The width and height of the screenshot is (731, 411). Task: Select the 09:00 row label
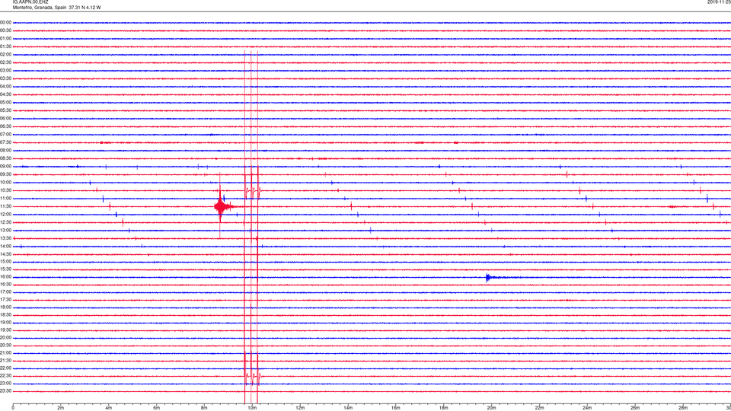pyautogui.click(x=5, y=167)
